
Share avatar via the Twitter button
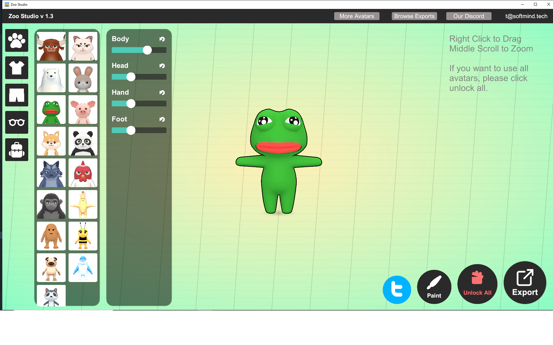(397, 290)
